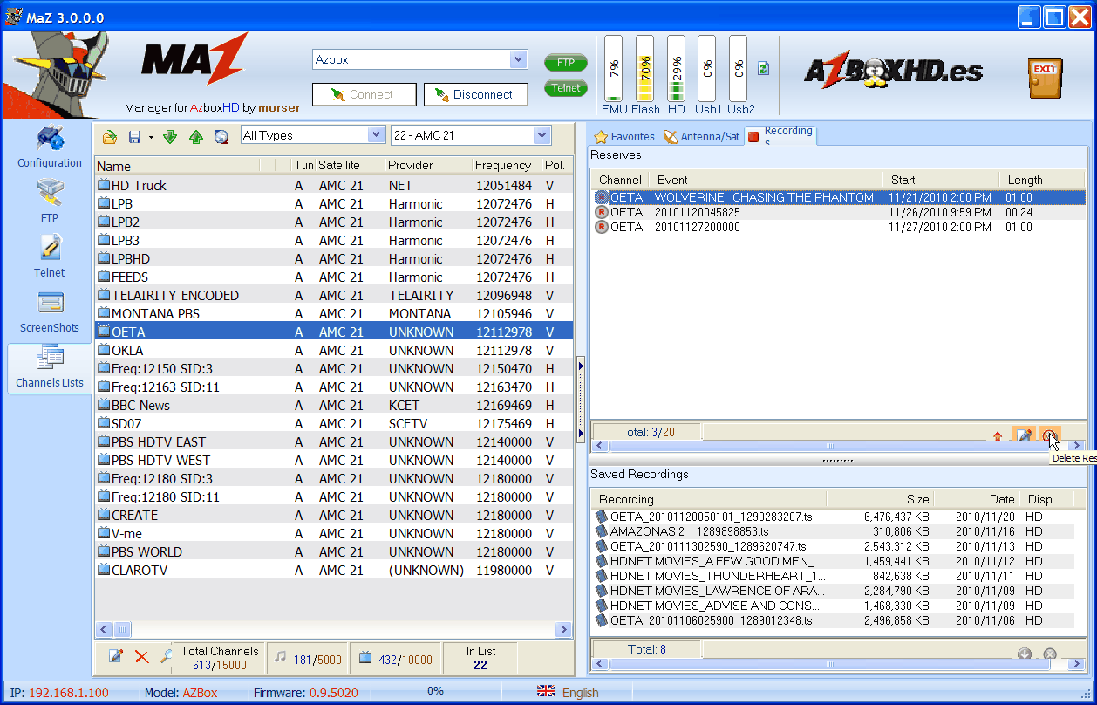Click the download recording arrow icon
The width and height of the screenshot is (1097, 705).
point(1025,654)
